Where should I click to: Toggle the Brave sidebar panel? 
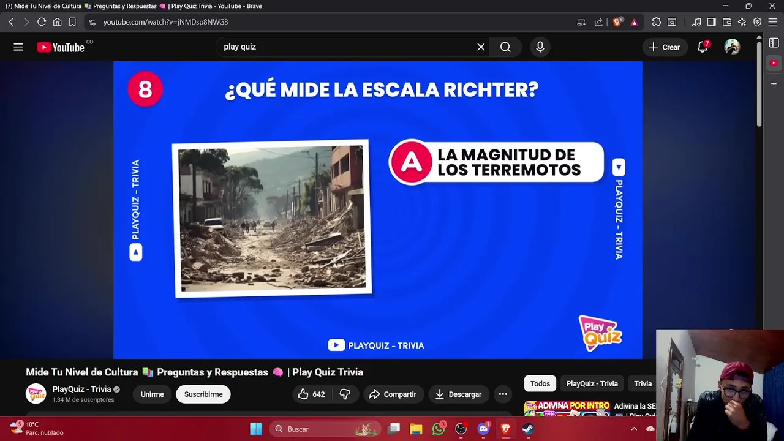click(711, 22)
